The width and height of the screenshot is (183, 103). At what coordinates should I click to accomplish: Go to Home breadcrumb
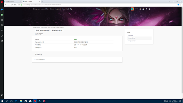(34, 27)
